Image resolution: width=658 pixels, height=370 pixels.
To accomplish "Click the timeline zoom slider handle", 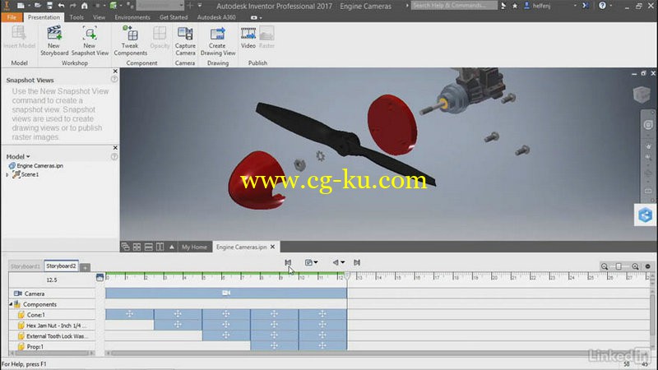I will (619, 266).
